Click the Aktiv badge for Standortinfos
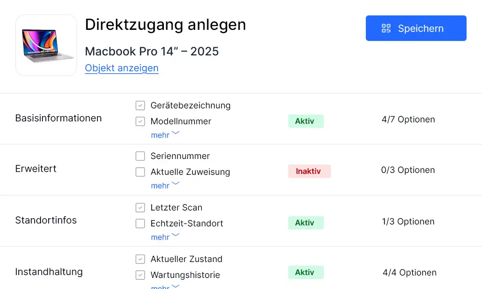Viewport: 482px width, 289px height. (x=306, y=223)
